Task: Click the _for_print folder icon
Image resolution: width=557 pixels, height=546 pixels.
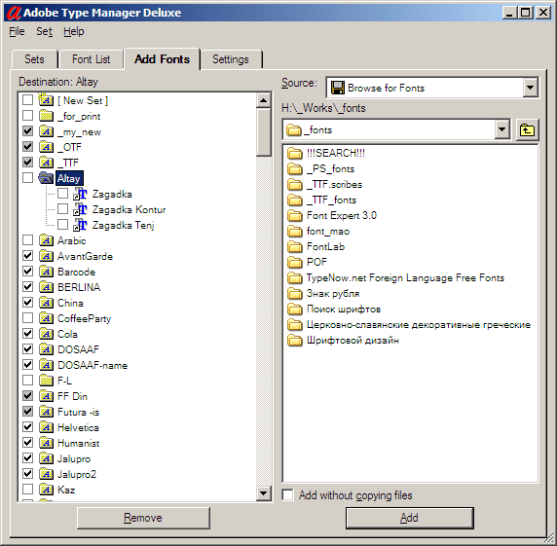Action: point(46,116)
